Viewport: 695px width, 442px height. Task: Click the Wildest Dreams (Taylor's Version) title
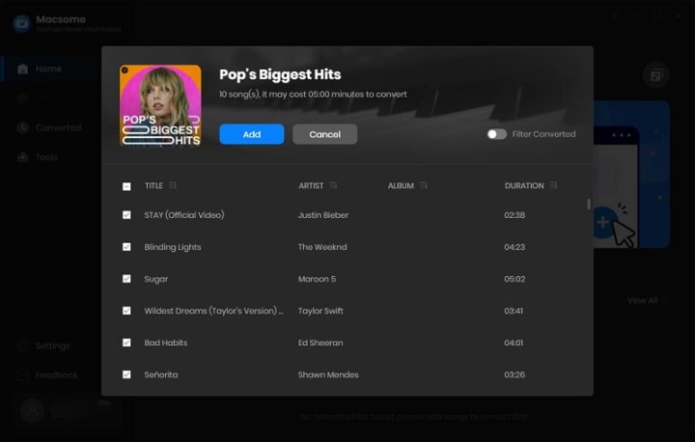click(213, 311)
